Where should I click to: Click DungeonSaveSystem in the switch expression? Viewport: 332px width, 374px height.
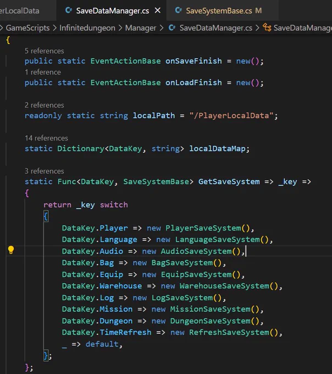tap(210, 321)
